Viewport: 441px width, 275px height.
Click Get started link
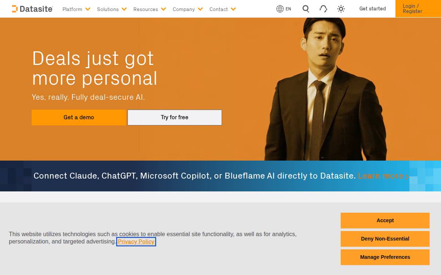[x=373, y=8]
